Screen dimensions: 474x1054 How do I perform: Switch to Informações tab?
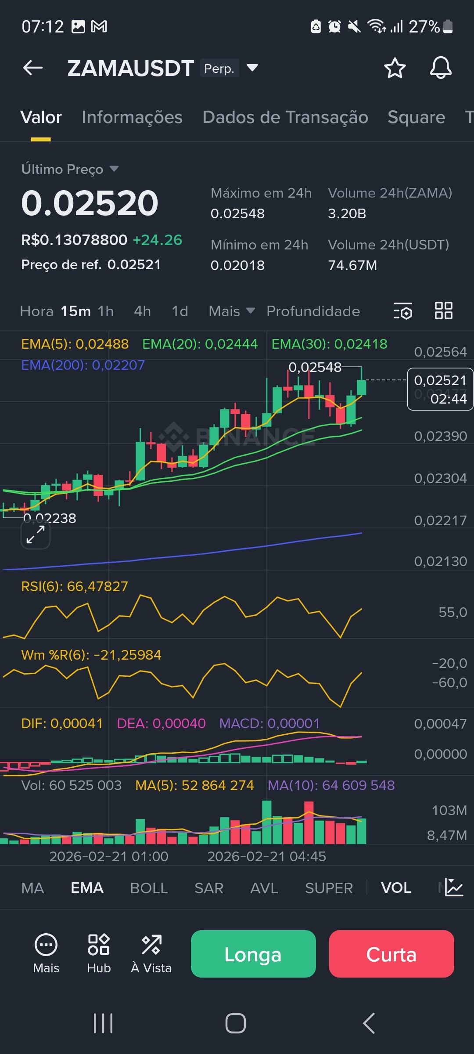pos(132,117)
